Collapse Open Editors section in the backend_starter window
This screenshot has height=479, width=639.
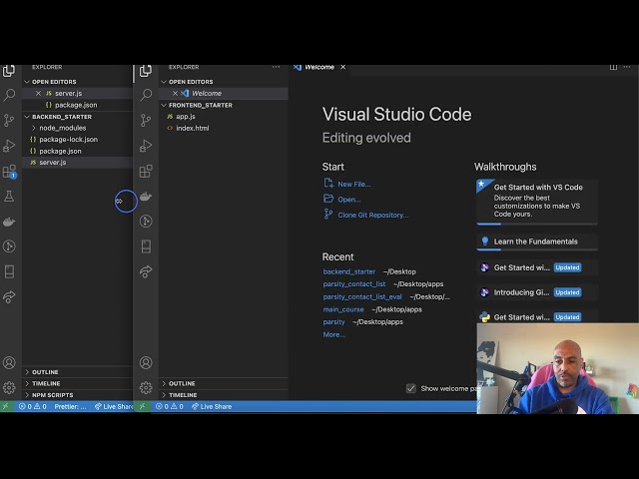pyautogui.click(x=78, y=82)
